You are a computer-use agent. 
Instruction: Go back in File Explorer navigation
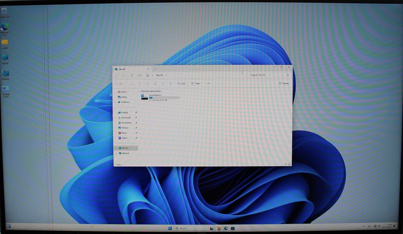(116, 75)
